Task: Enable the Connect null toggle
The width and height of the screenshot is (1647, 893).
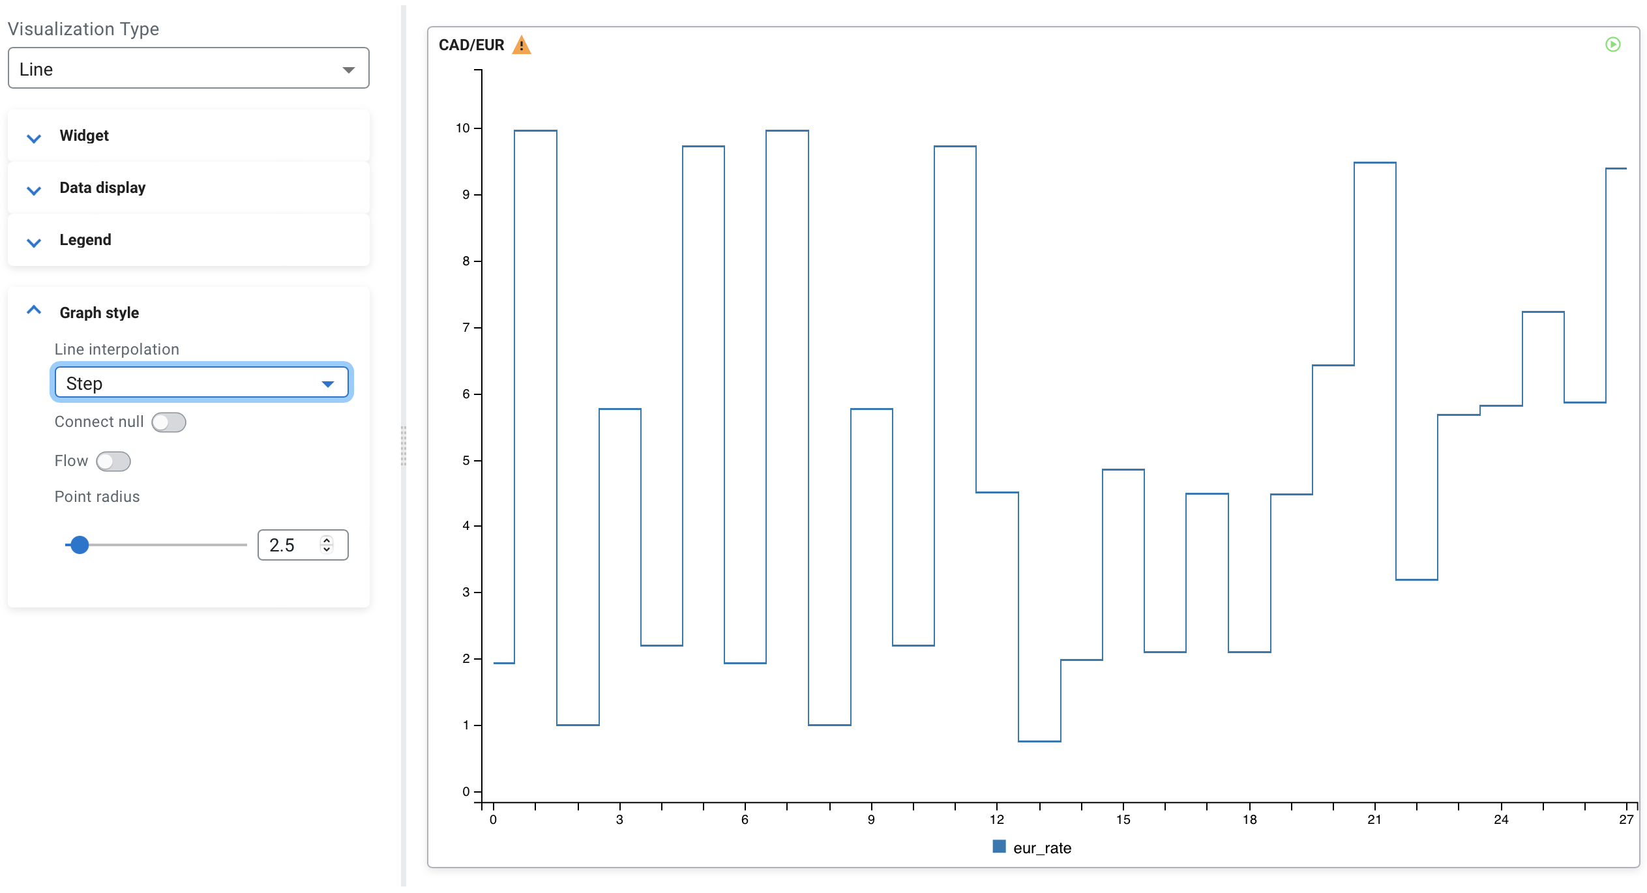Action: click(x=169, y=422)
